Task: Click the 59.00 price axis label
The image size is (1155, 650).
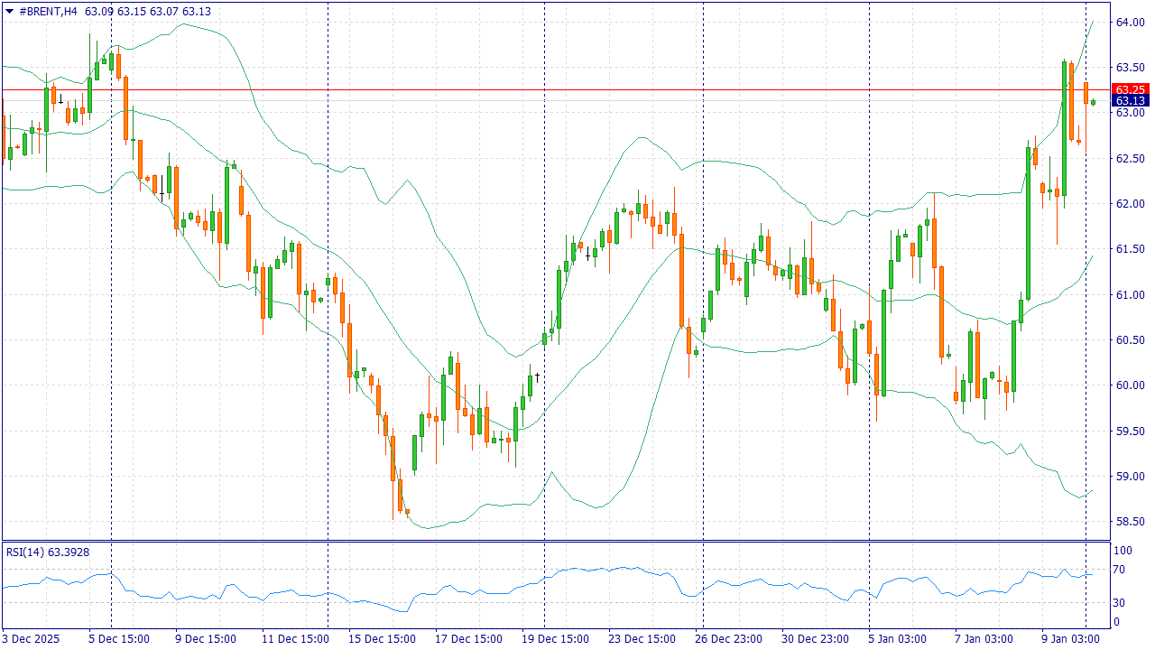Action: pyautogui.click(x=1131, y=477)
